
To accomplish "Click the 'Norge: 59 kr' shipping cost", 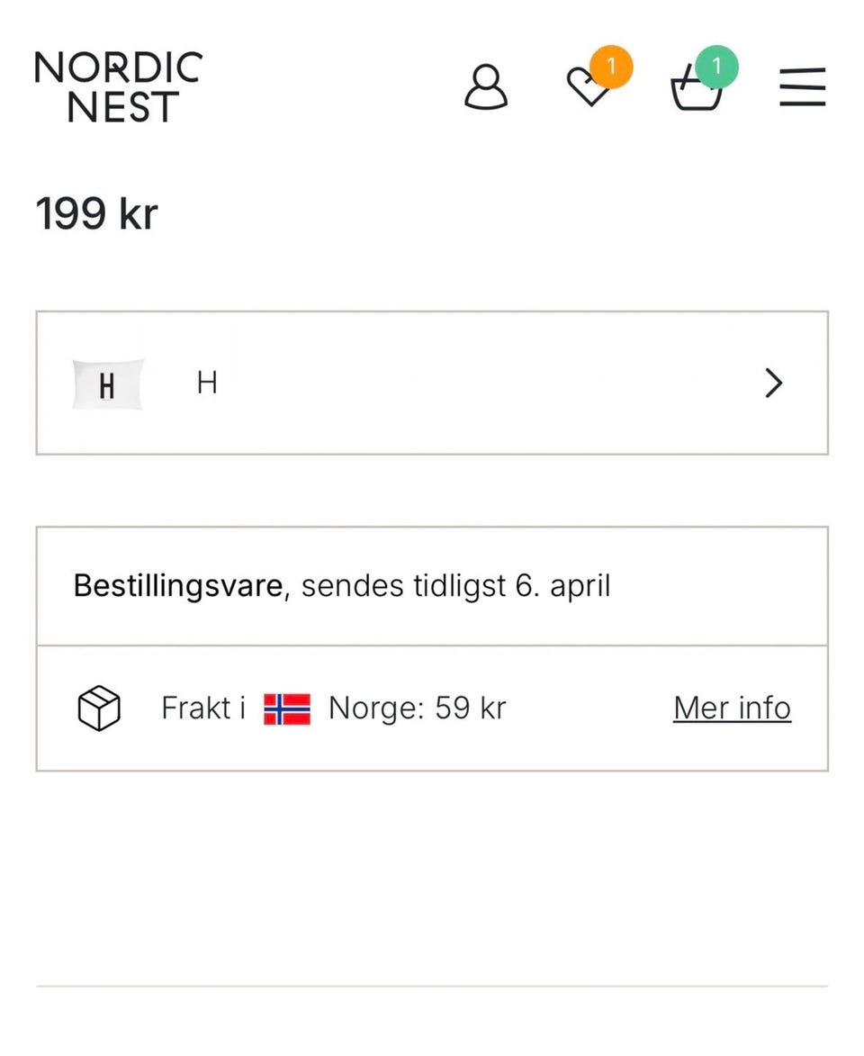I will (x=417, y=709).
